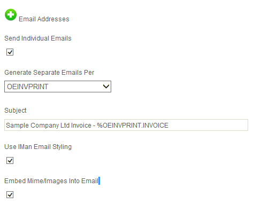
Task: Click the blue marker after Embed Mime/Images Into Email
Action: 99,181
